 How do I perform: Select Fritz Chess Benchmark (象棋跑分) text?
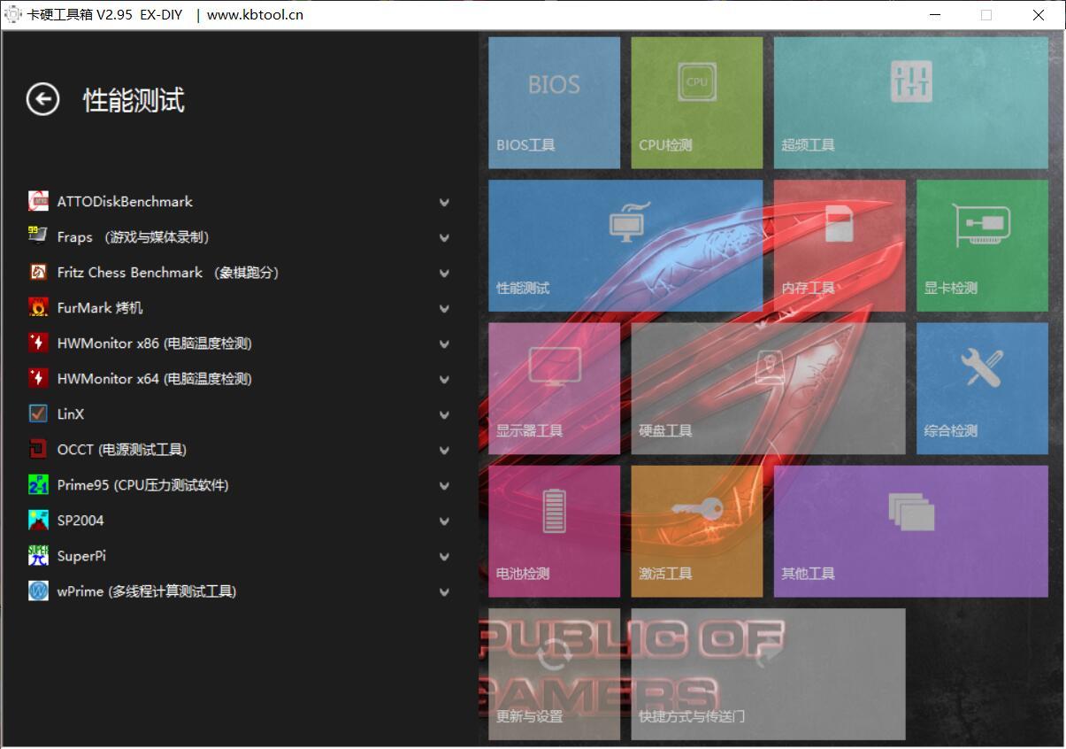(169, 272)
